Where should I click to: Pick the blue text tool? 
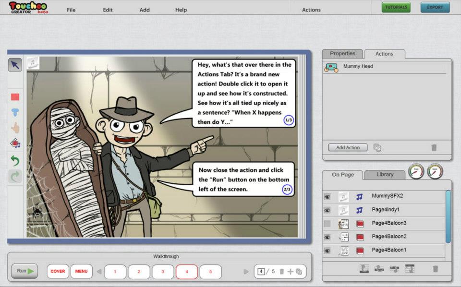pyautogui.click(x=15, y=112)
